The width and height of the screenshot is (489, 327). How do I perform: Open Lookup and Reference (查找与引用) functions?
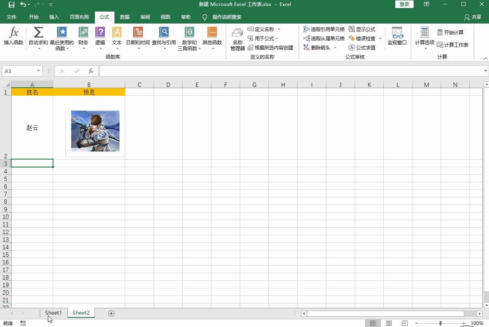click(164, 39)
